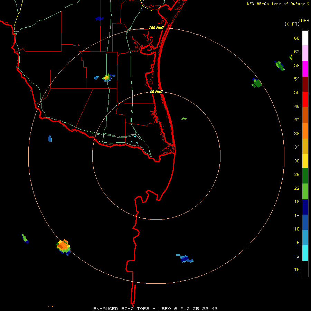Click the 6 AUG 25 date text

tap(187, 309)
